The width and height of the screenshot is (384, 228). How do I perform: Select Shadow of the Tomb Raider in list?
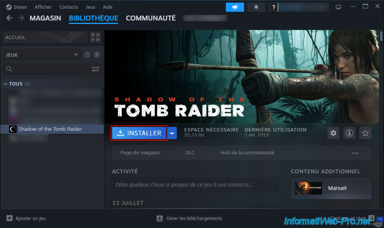(52, 129)
